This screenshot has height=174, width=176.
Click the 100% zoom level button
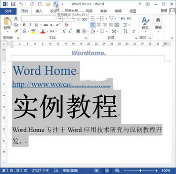(x=166, y=170)
